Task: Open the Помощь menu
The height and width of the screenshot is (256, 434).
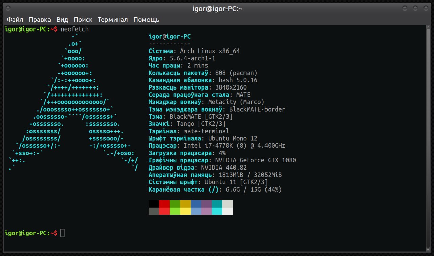Action: 146,20
